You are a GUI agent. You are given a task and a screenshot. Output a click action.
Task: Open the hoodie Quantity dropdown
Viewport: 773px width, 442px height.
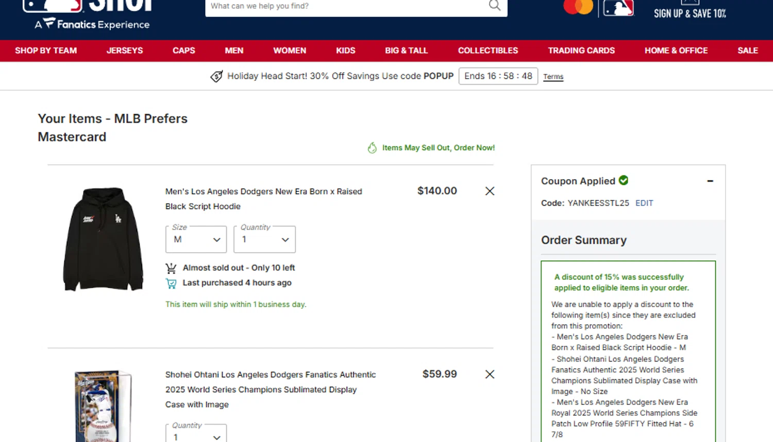click(264, 240)
